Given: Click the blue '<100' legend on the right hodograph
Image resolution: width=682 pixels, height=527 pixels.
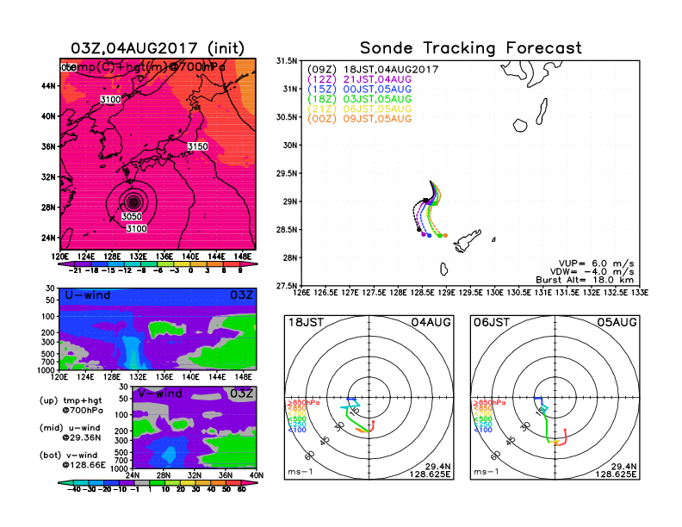Looking at the screenshot, I should [x=483, y=430].
